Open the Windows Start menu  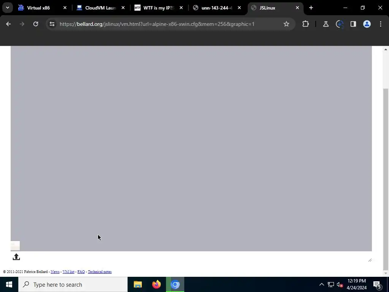tap(9, 284)
